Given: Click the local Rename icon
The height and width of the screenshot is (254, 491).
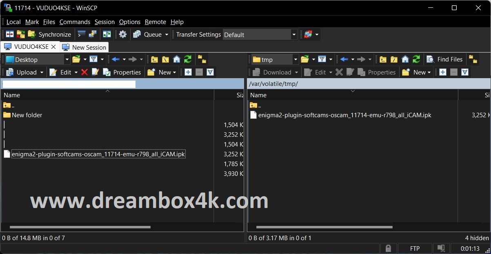Looking at the screenshot, I should tap(96, 72).
